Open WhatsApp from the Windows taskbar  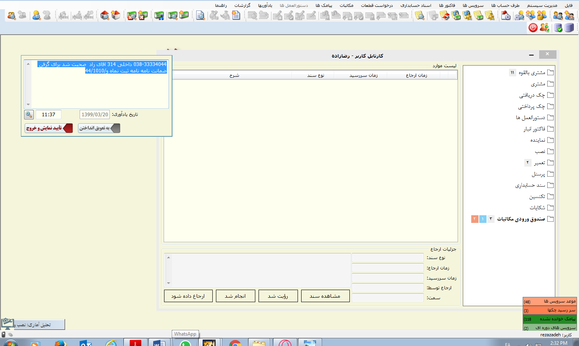tap(185, 343)
